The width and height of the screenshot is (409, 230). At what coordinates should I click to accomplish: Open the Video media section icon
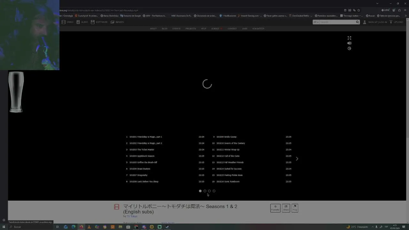[64, 22]
